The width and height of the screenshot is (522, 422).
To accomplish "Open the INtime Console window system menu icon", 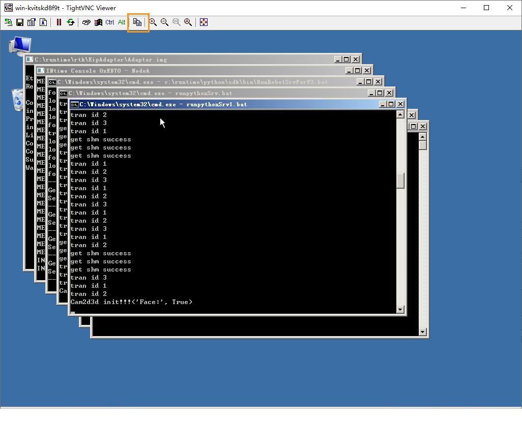I will coord(41,71).
